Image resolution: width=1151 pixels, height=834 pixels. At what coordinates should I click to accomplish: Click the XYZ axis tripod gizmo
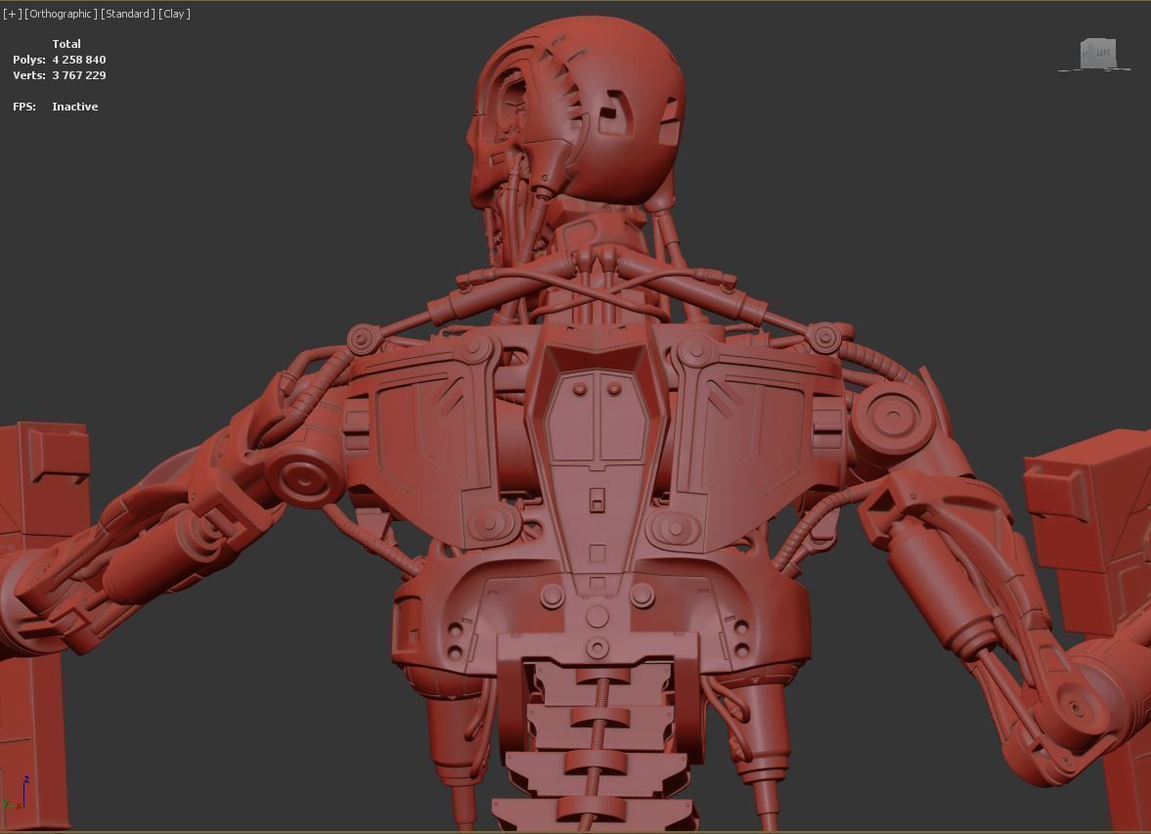point(17,793)
